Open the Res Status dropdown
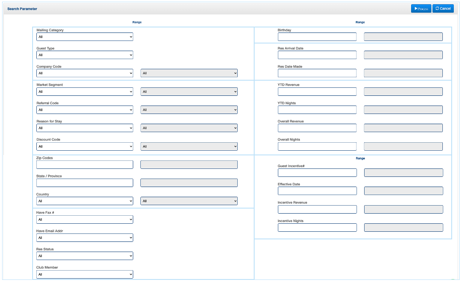Screen dimensions: 461x282 point(85,256)
